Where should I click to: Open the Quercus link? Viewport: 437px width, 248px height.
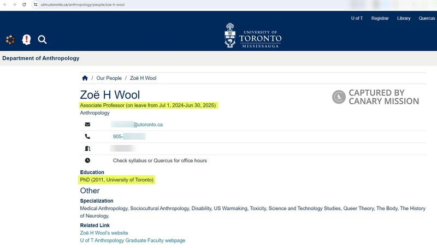pos(427,18)
